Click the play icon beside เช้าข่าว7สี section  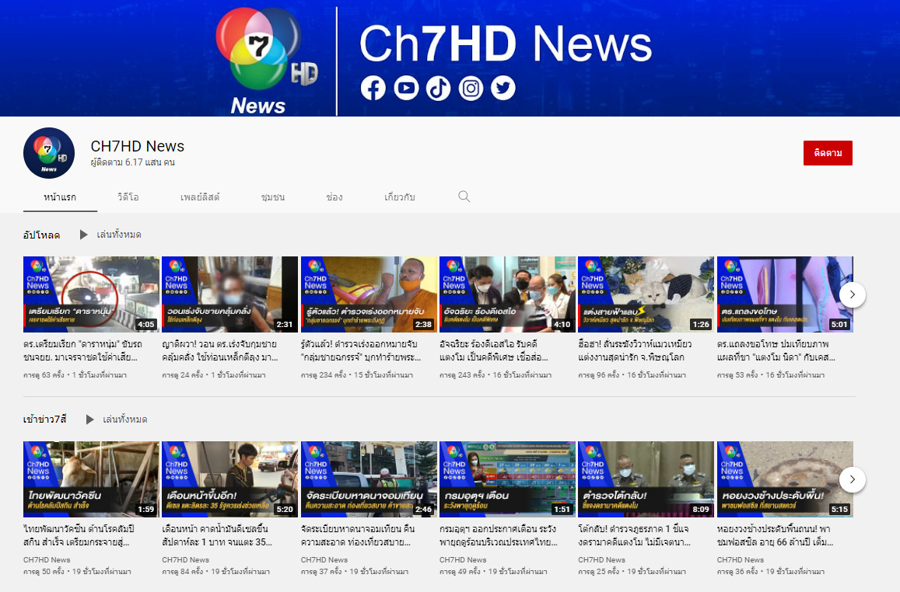[x=89, y=420]
